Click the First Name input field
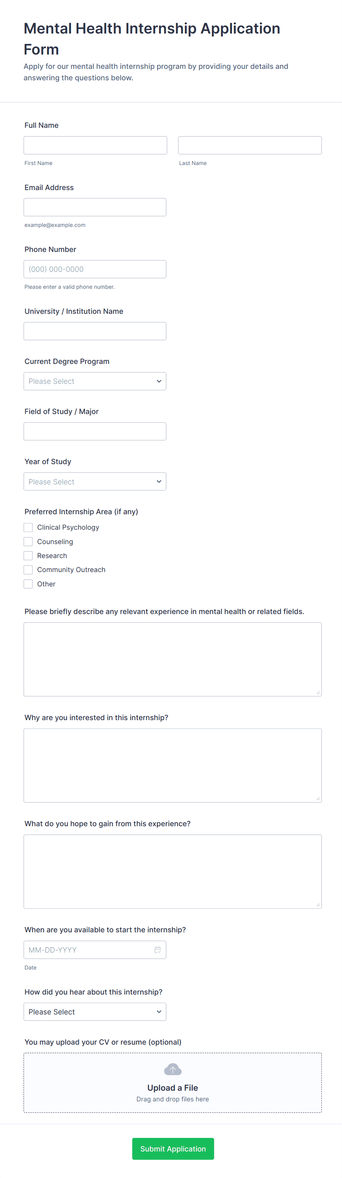The width and height of the screenshot is (342, 1178). [x=95, y=145]
